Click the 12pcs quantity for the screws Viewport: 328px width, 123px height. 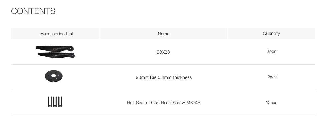tap(271, 103)
